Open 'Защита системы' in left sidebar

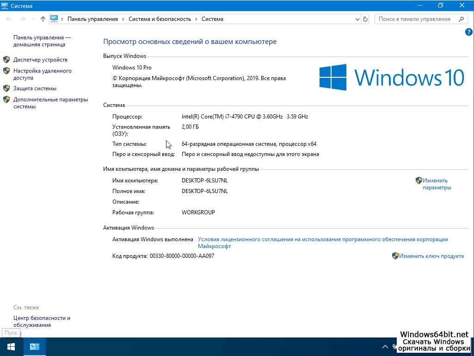point(35,88)
